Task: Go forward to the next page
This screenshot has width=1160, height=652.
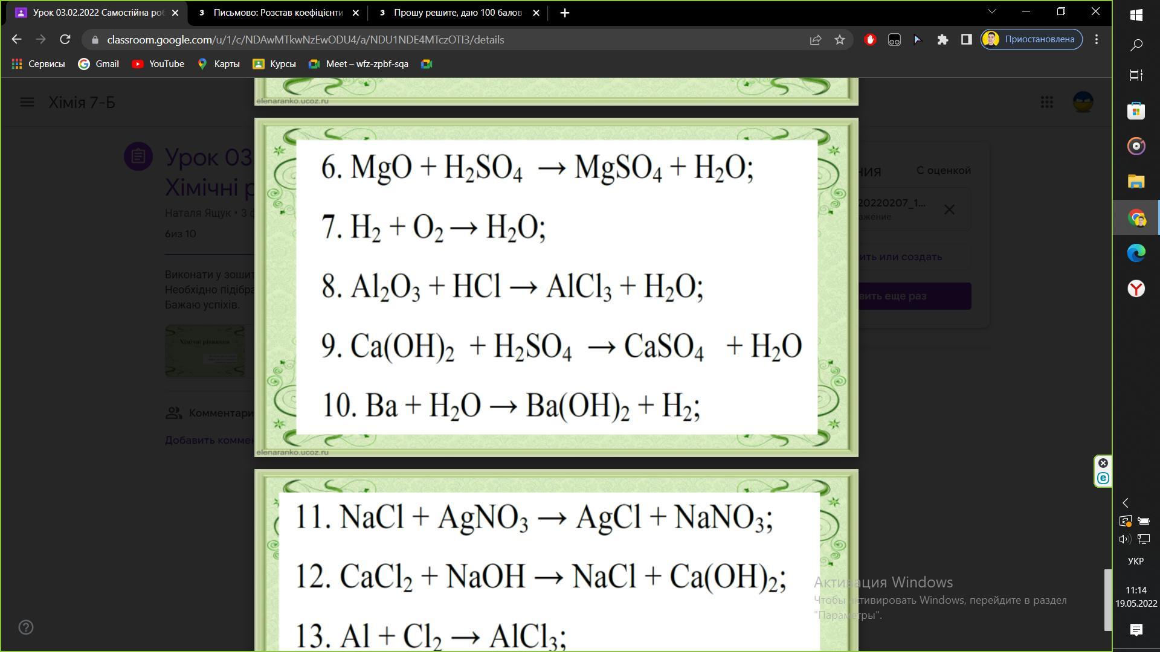Action: coord(40,39)
